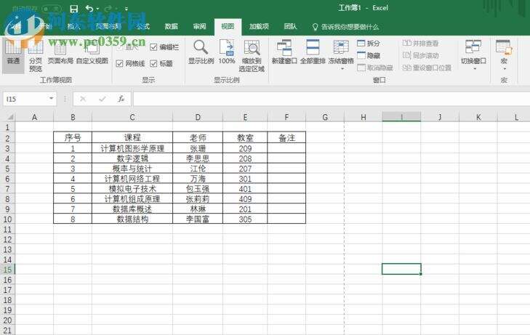Click the 教室 header cell
The image size is (530, 335).
point(245,138)
